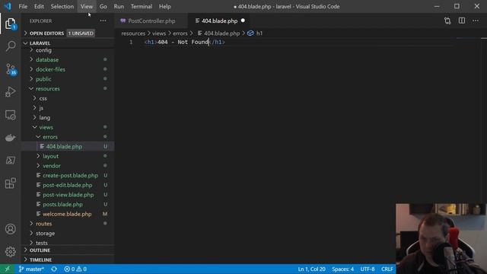The image size is (487, 274).
Task: Open the Help menu
Action: 165,6
